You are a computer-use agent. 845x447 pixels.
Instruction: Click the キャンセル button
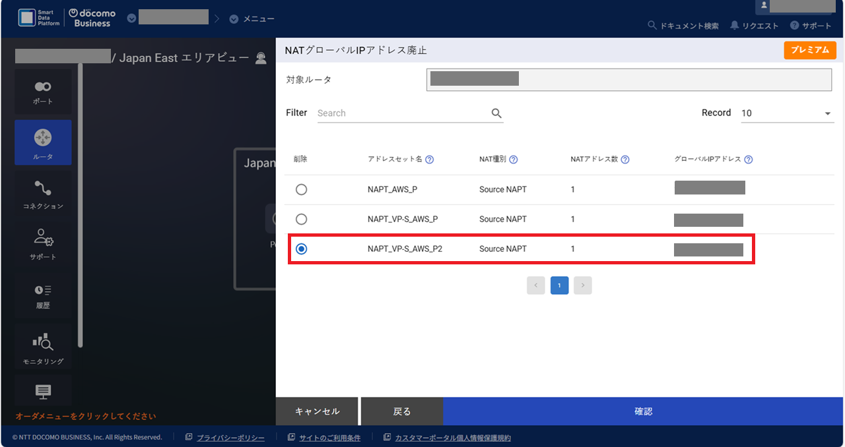coord(317,411)
